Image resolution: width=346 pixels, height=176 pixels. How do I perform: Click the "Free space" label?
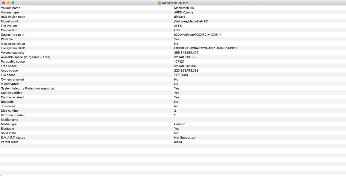9,66
